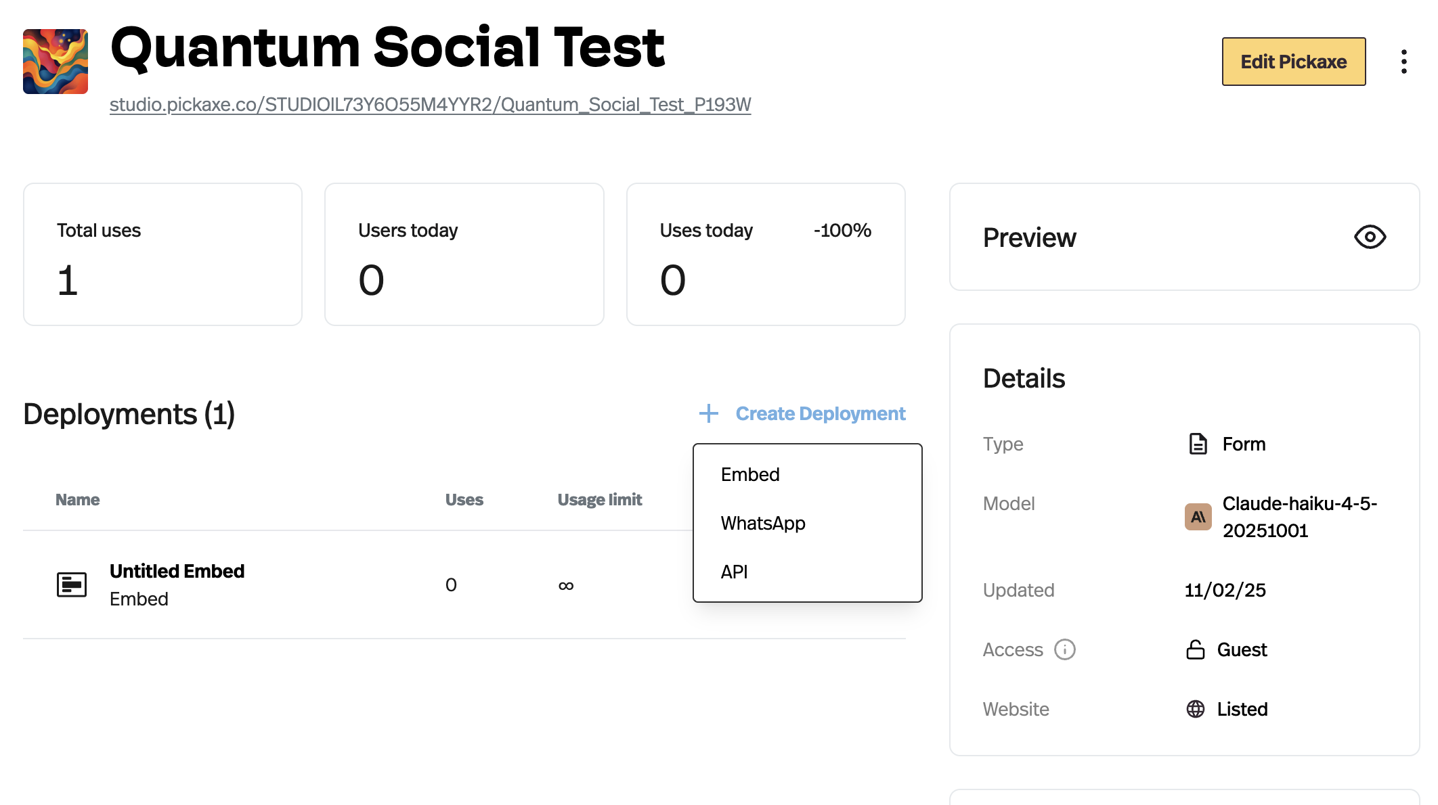1438x805 pixels.
Task: Click the Quantum Social Test colorful logo
Action: point(56,62)
